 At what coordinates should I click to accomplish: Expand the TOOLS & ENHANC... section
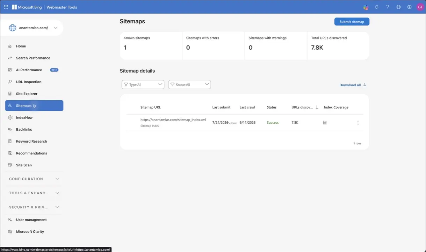34,193
